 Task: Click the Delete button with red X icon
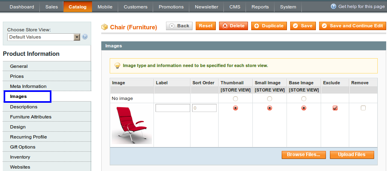click(x=233, y=26)
